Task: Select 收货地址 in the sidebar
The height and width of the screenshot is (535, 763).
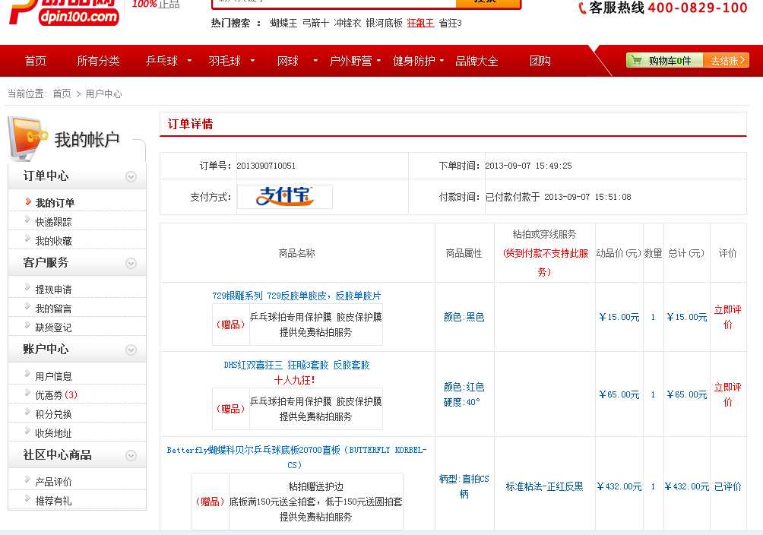Action: 53,433
